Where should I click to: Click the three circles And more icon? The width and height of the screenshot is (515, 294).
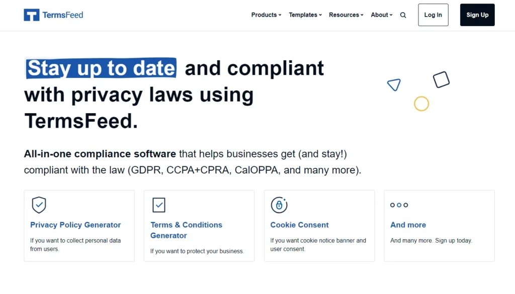pyautogui.click(x=399, y=205)
